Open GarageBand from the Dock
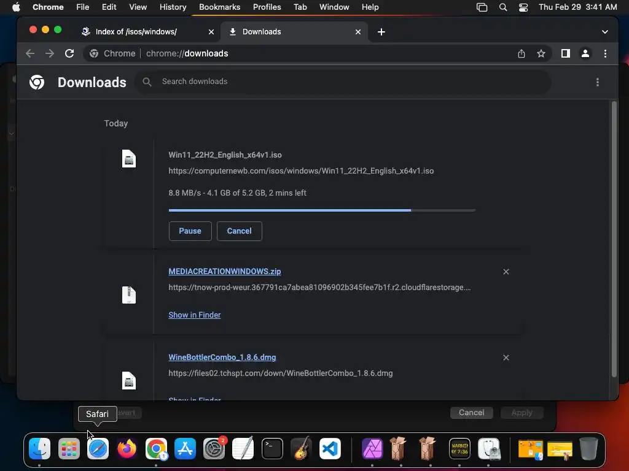629x471 pixels. 301,448
